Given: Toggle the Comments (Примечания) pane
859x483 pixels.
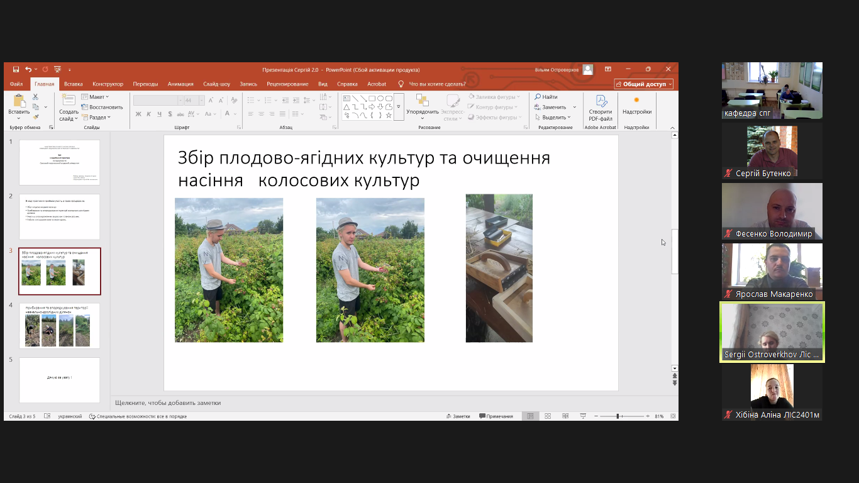Looking at the screenshot, I should (x=496, y=416).
